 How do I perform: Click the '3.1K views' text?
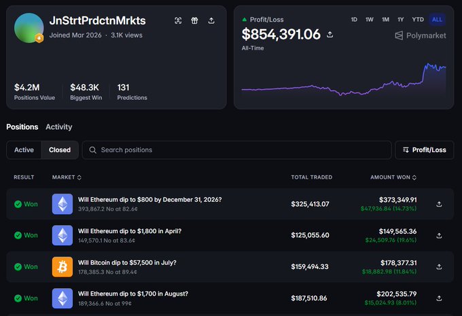click(x=126, y=35)
